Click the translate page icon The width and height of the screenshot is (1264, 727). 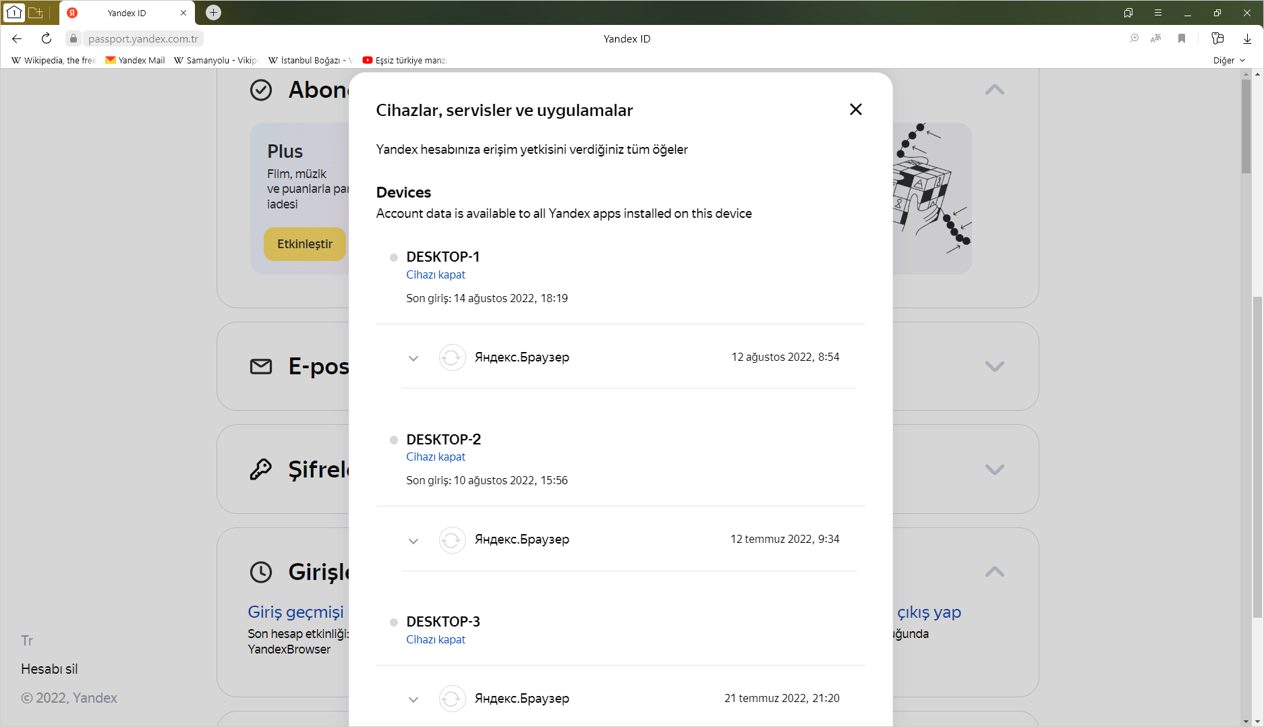pyautogui.click(x=1156, y=38)
